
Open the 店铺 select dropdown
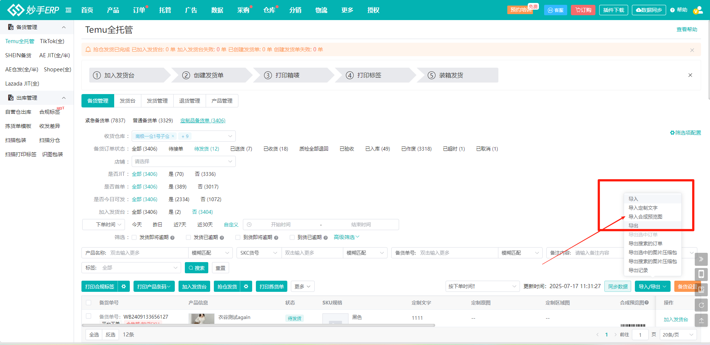[184, 161]
